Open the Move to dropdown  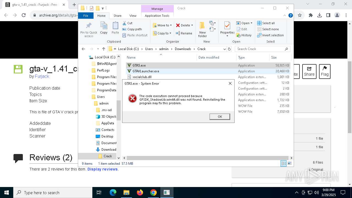click(162, 25)
